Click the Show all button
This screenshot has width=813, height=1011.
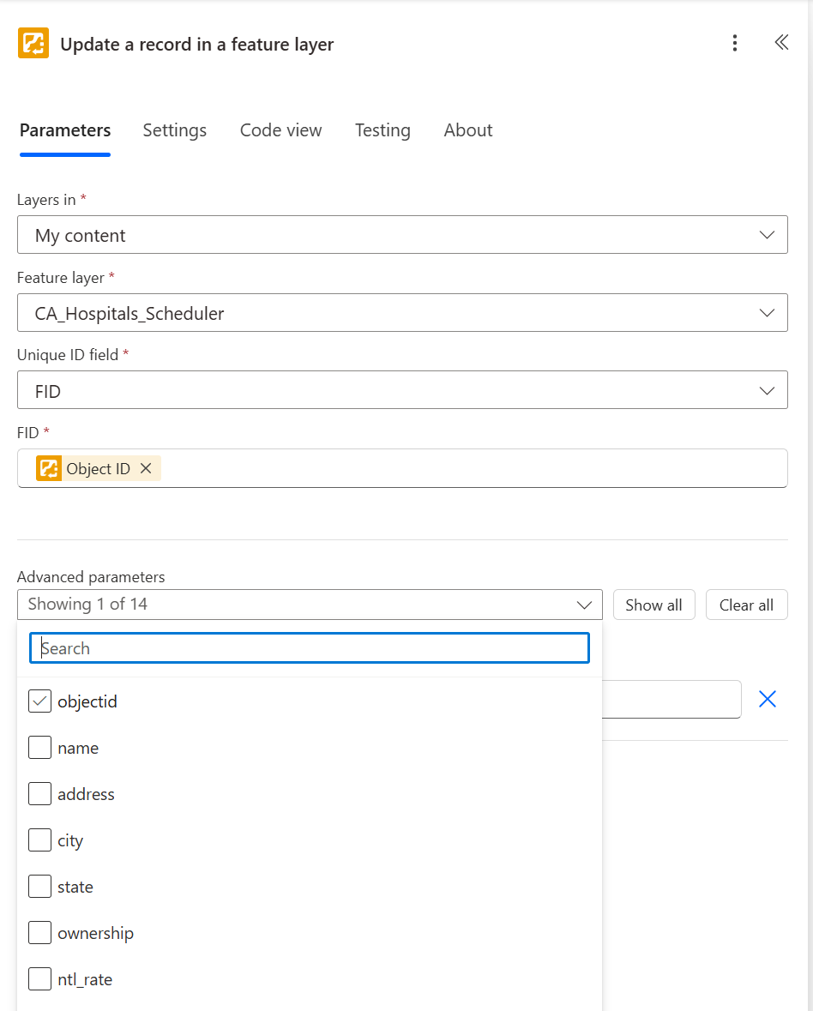click(x=653, y=605)
